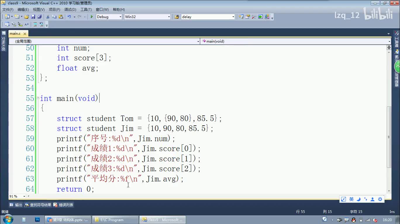400x224 pixels.
Task: Toggle the IME moon half-width icon
Action: tap(358, 199)
